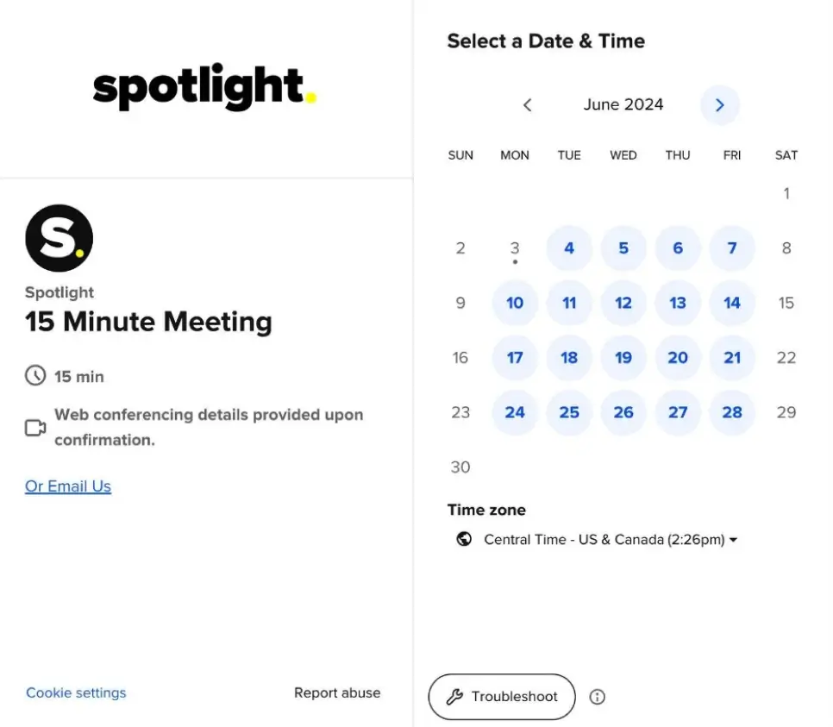
Task: Click the Spotlight round avatar logo
Action: pyautogui.click(x=59, y=238)
